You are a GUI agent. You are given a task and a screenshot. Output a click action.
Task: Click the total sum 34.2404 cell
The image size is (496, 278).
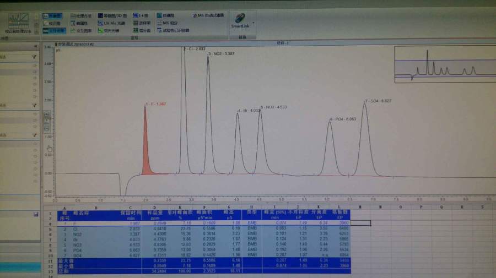[159, 271]
